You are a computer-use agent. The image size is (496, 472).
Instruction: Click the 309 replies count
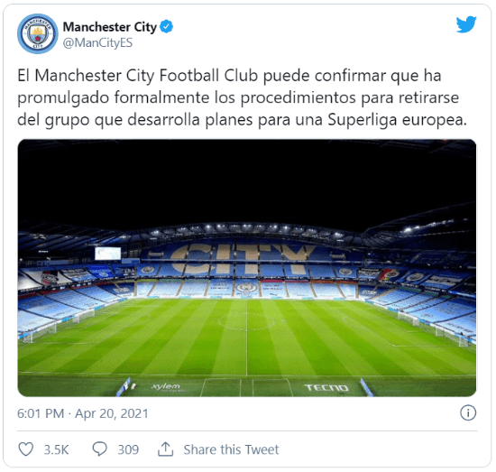tap(128, 449)
